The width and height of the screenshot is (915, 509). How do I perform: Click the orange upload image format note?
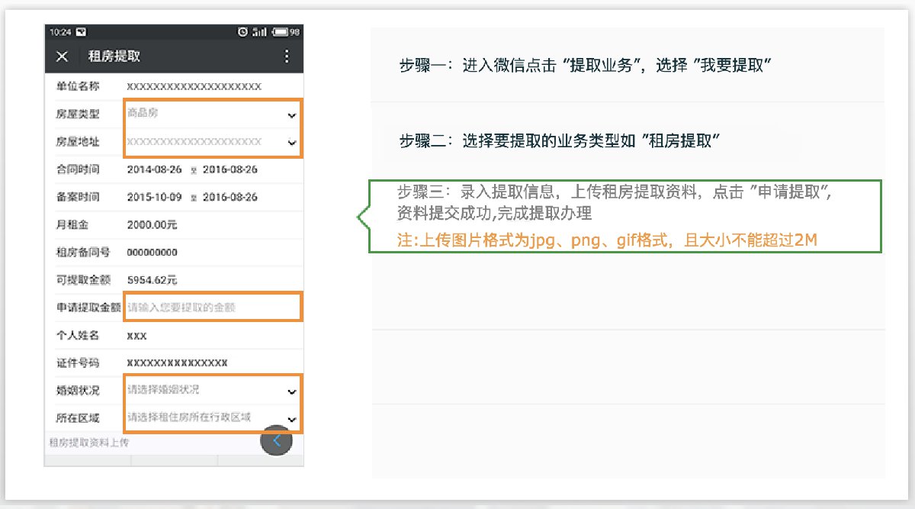pos(607,240)
